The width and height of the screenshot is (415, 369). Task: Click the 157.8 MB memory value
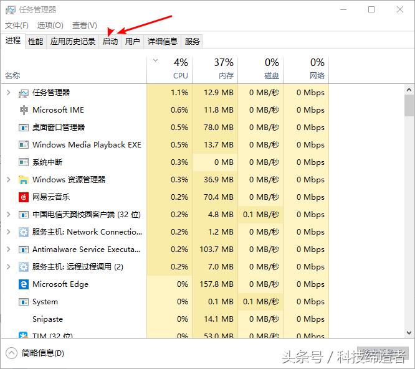click(x=216, y=284)
